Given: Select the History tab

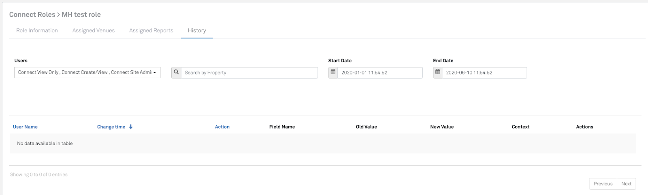Looking at the screenshot, I should point(197,30).
